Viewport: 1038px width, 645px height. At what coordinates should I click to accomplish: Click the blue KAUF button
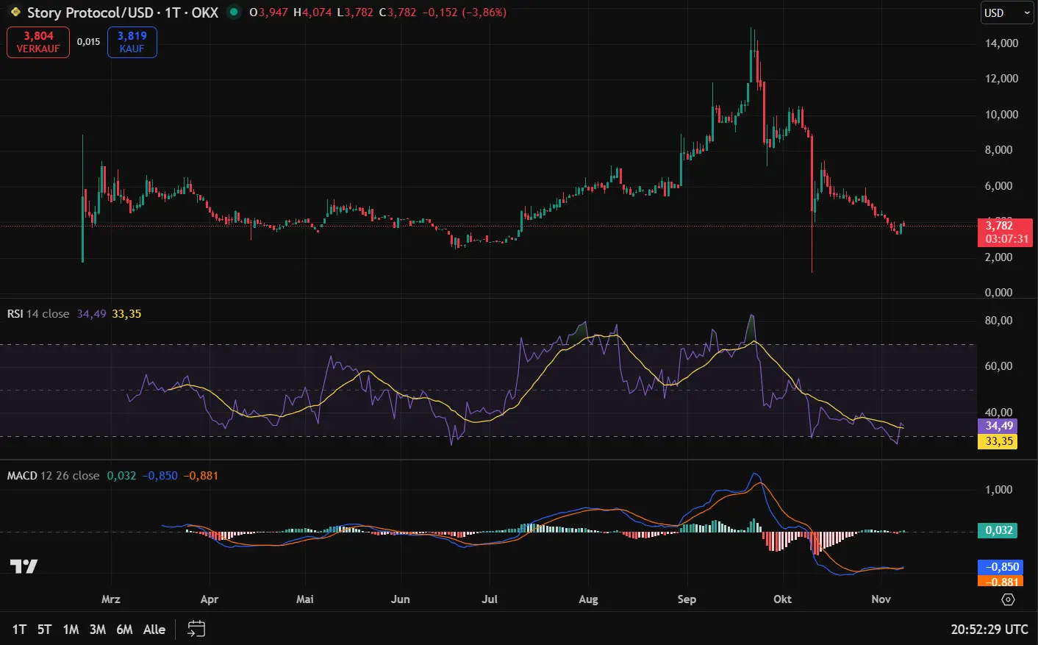[132, 42]
